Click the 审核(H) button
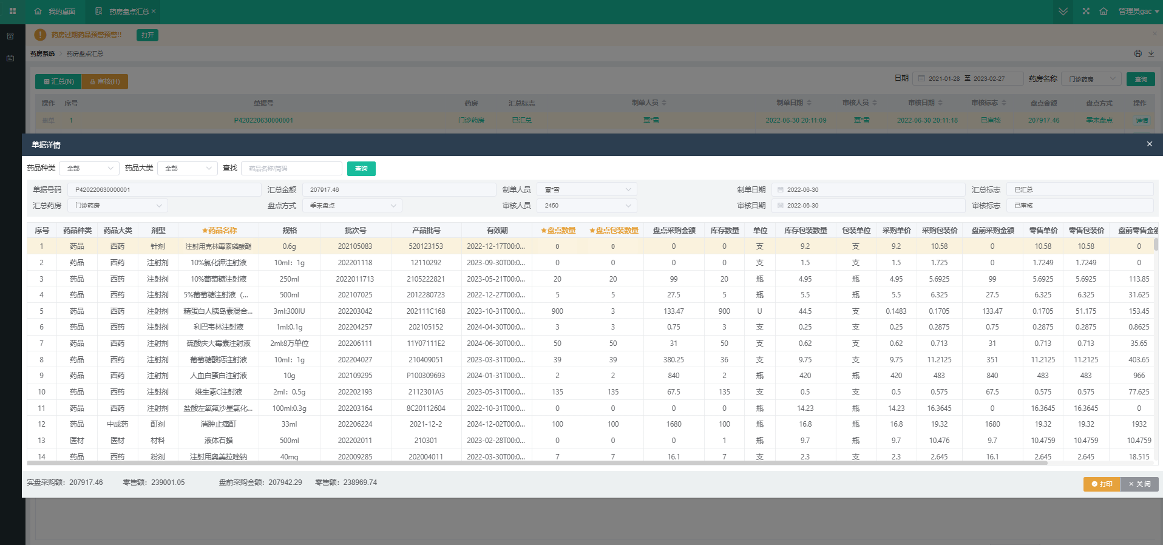Viewport: 1163px width, 545px height. [x=105, y=81]
